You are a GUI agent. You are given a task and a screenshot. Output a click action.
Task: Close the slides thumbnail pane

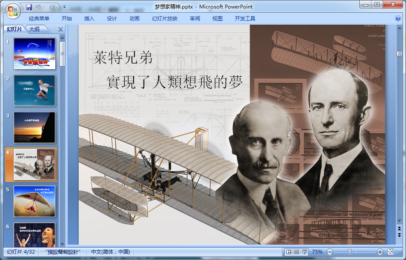click(60, 29)
